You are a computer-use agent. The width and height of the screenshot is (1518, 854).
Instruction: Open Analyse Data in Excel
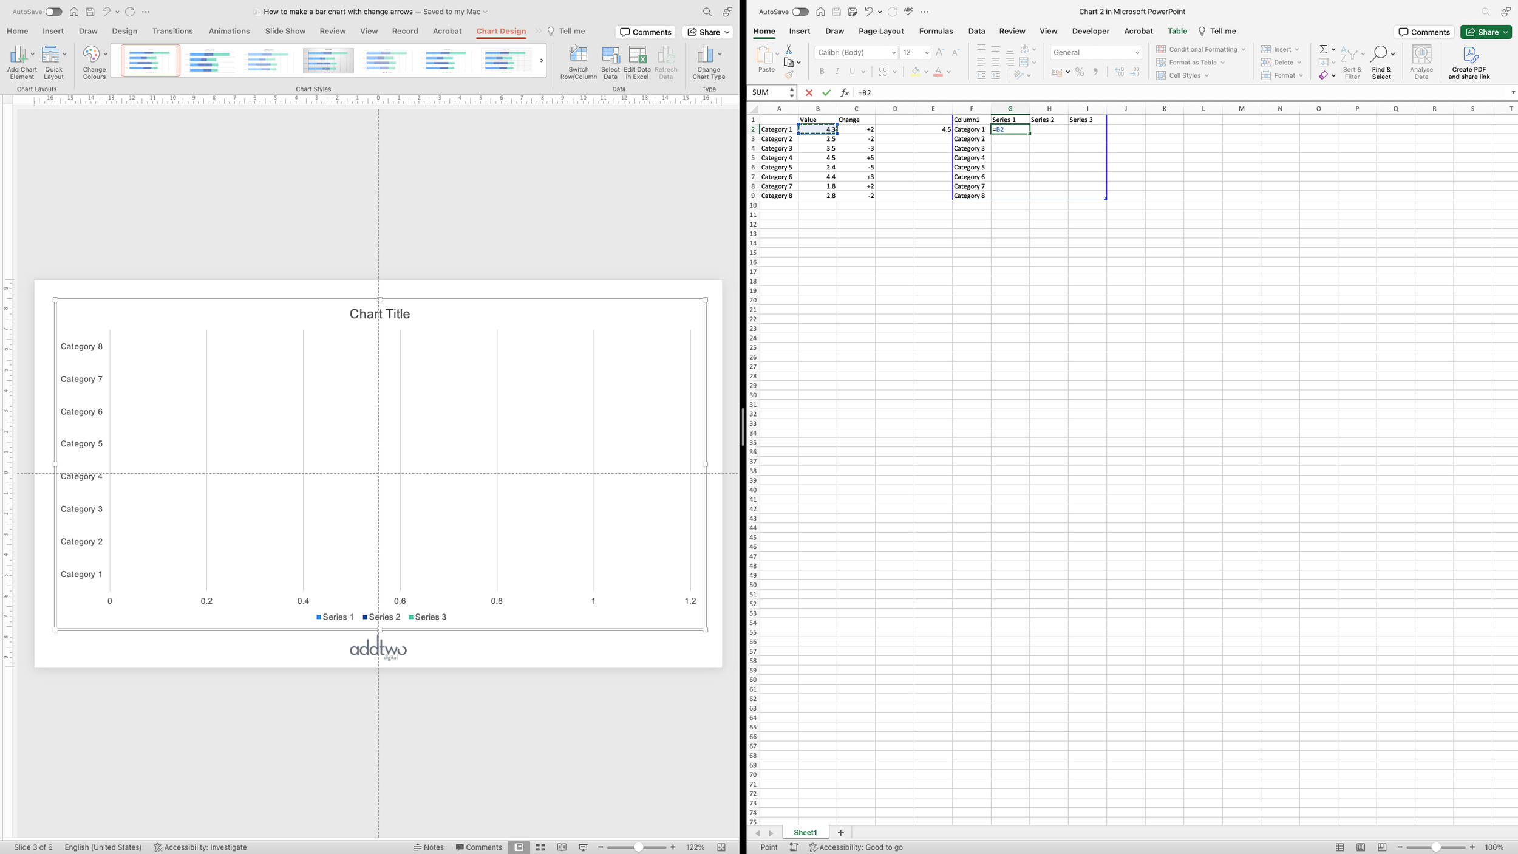point(1421,56)
